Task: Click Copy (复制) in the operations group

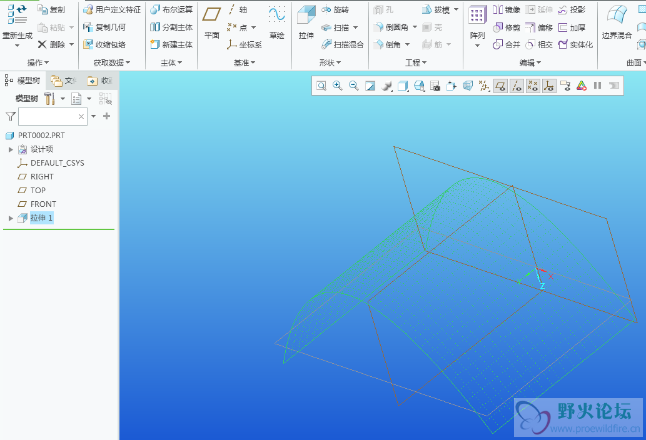Action: pos(51,9)
